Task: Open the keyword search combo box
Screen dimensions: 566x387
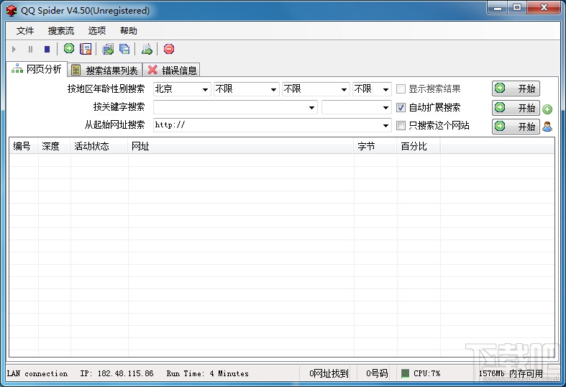Action: click(x=235, y=107)
